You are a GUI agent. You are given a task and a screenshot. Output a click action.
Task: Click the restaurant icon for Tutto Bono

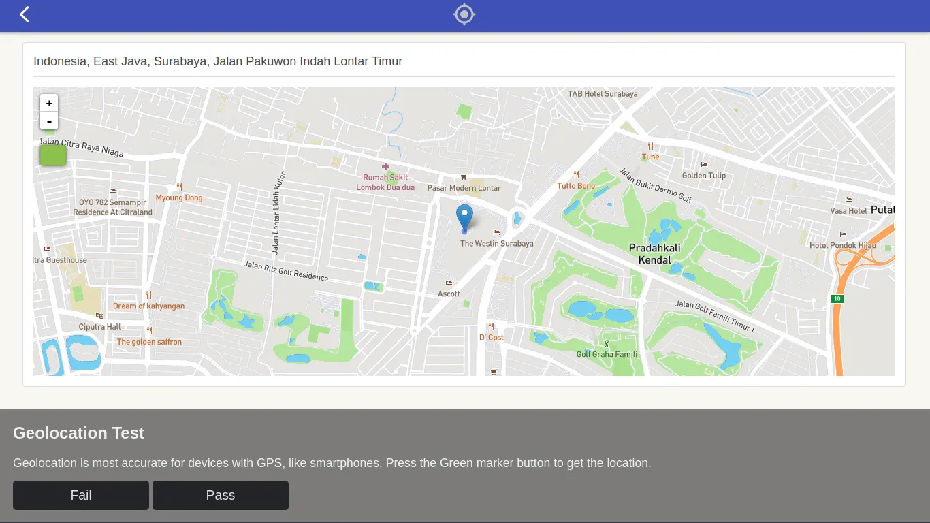[x=575, y=176]
